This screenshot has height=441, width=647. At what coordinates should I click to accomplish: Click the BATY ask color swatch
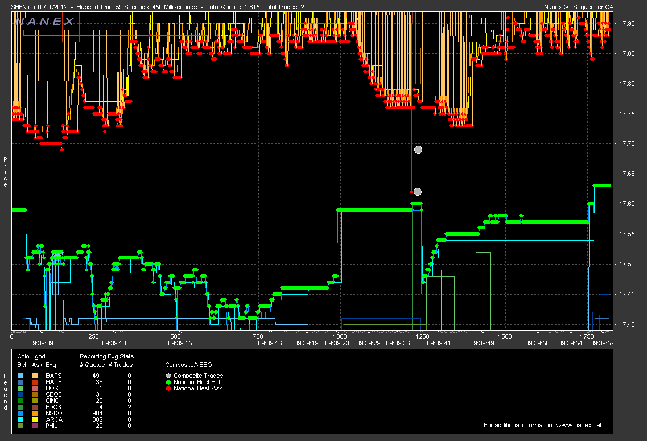(35, 382)
